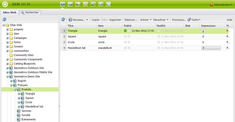This screenshot has width=235, height=122.
Task: Select Community Components folder
Action: (x=28, y=59)
